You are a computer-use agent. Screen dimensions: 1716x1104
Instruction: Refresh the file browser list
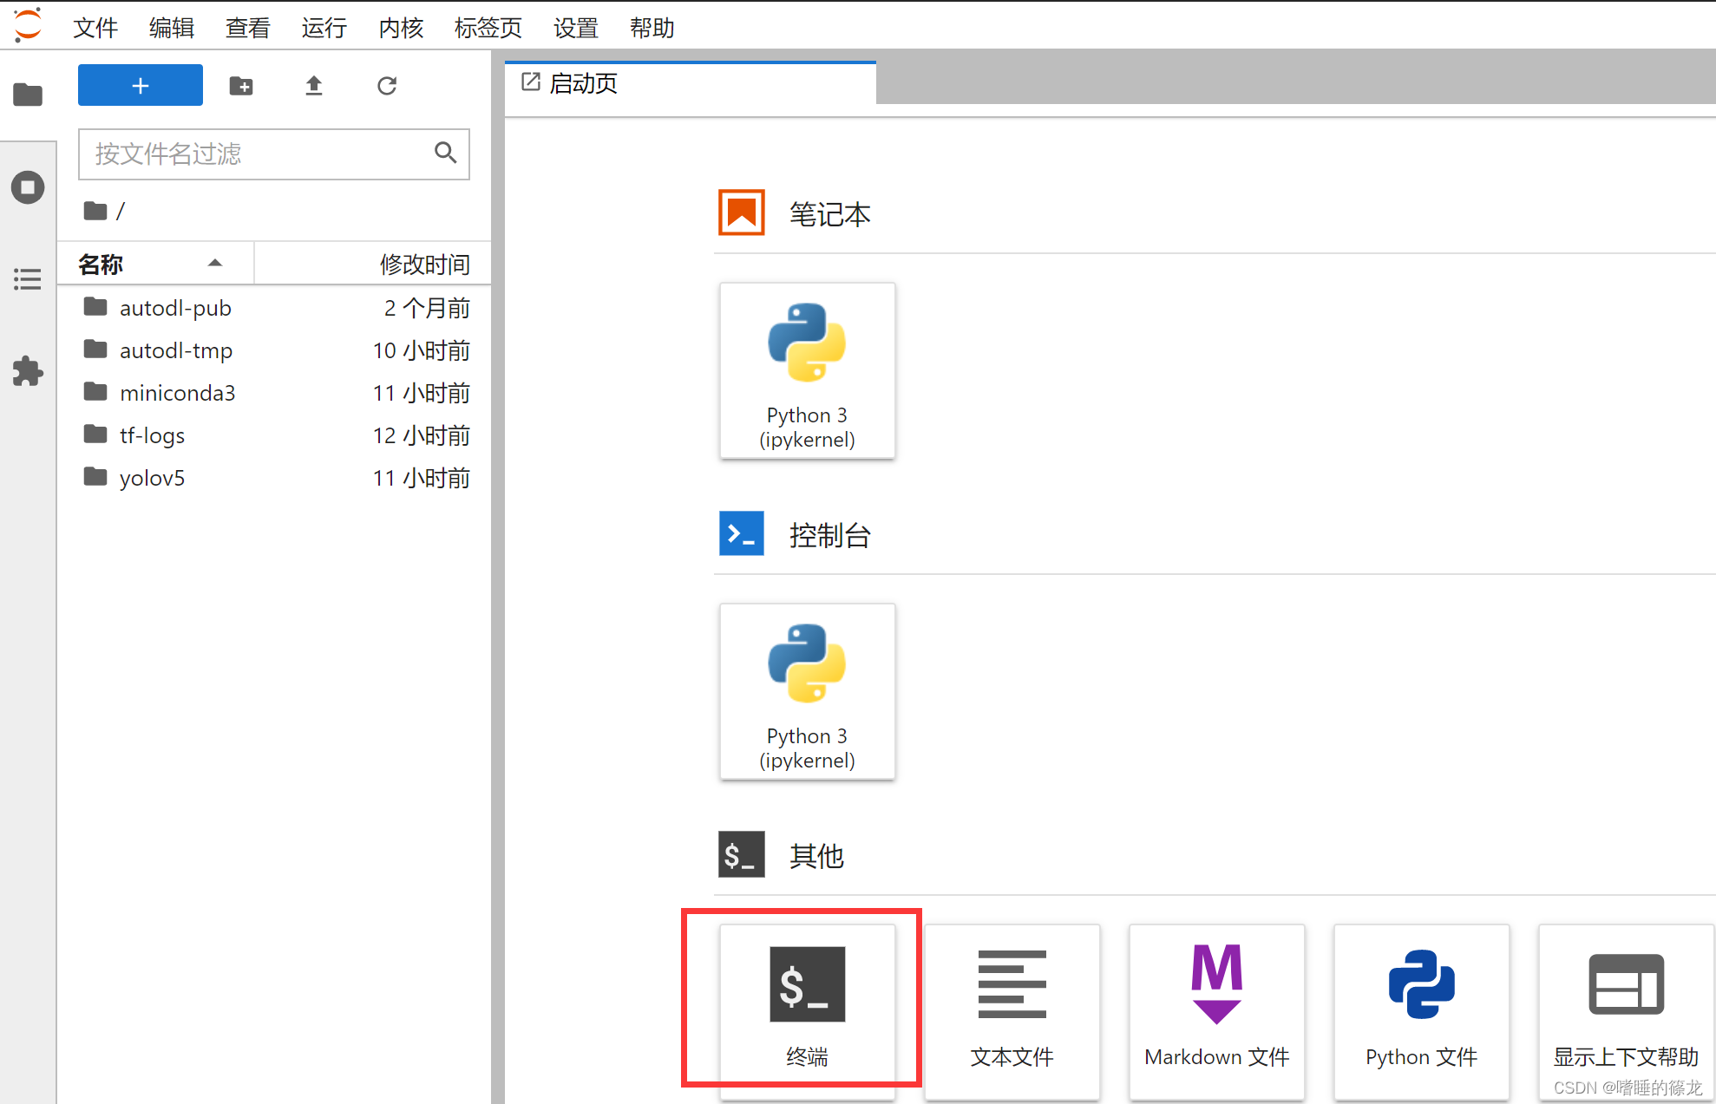pyautogui.click(x=387, y=85)
